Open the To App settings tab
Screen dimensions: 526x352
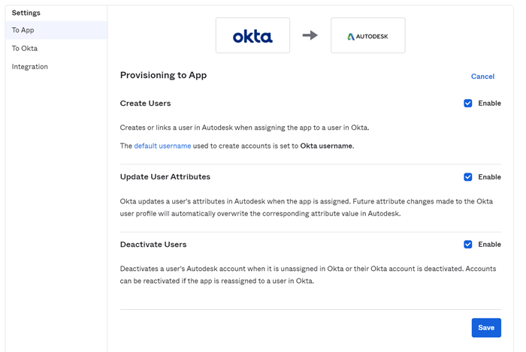click(x=23, y=30)
